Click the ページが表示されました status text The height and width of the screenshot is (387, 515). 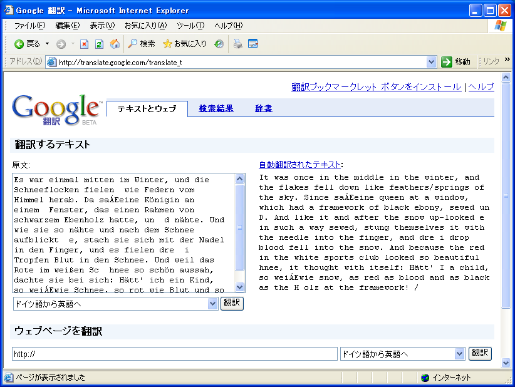[50, 378]
